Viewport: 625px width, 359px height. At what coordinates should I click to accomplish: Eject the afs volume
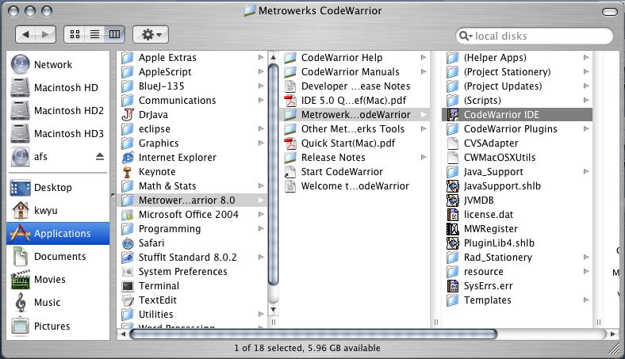(100, 157)
